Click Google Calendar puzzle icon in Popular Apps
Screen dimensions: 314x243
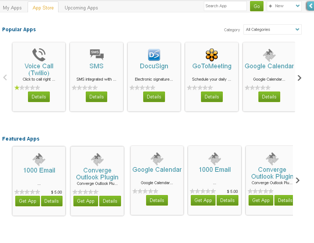point(269,55)
